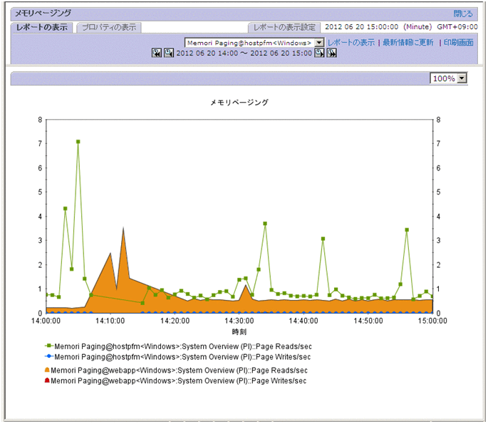Viewport: 488px width, 424px height.
Task: Open the 100% zoom dropdown
Action: (x=461, y=78)
